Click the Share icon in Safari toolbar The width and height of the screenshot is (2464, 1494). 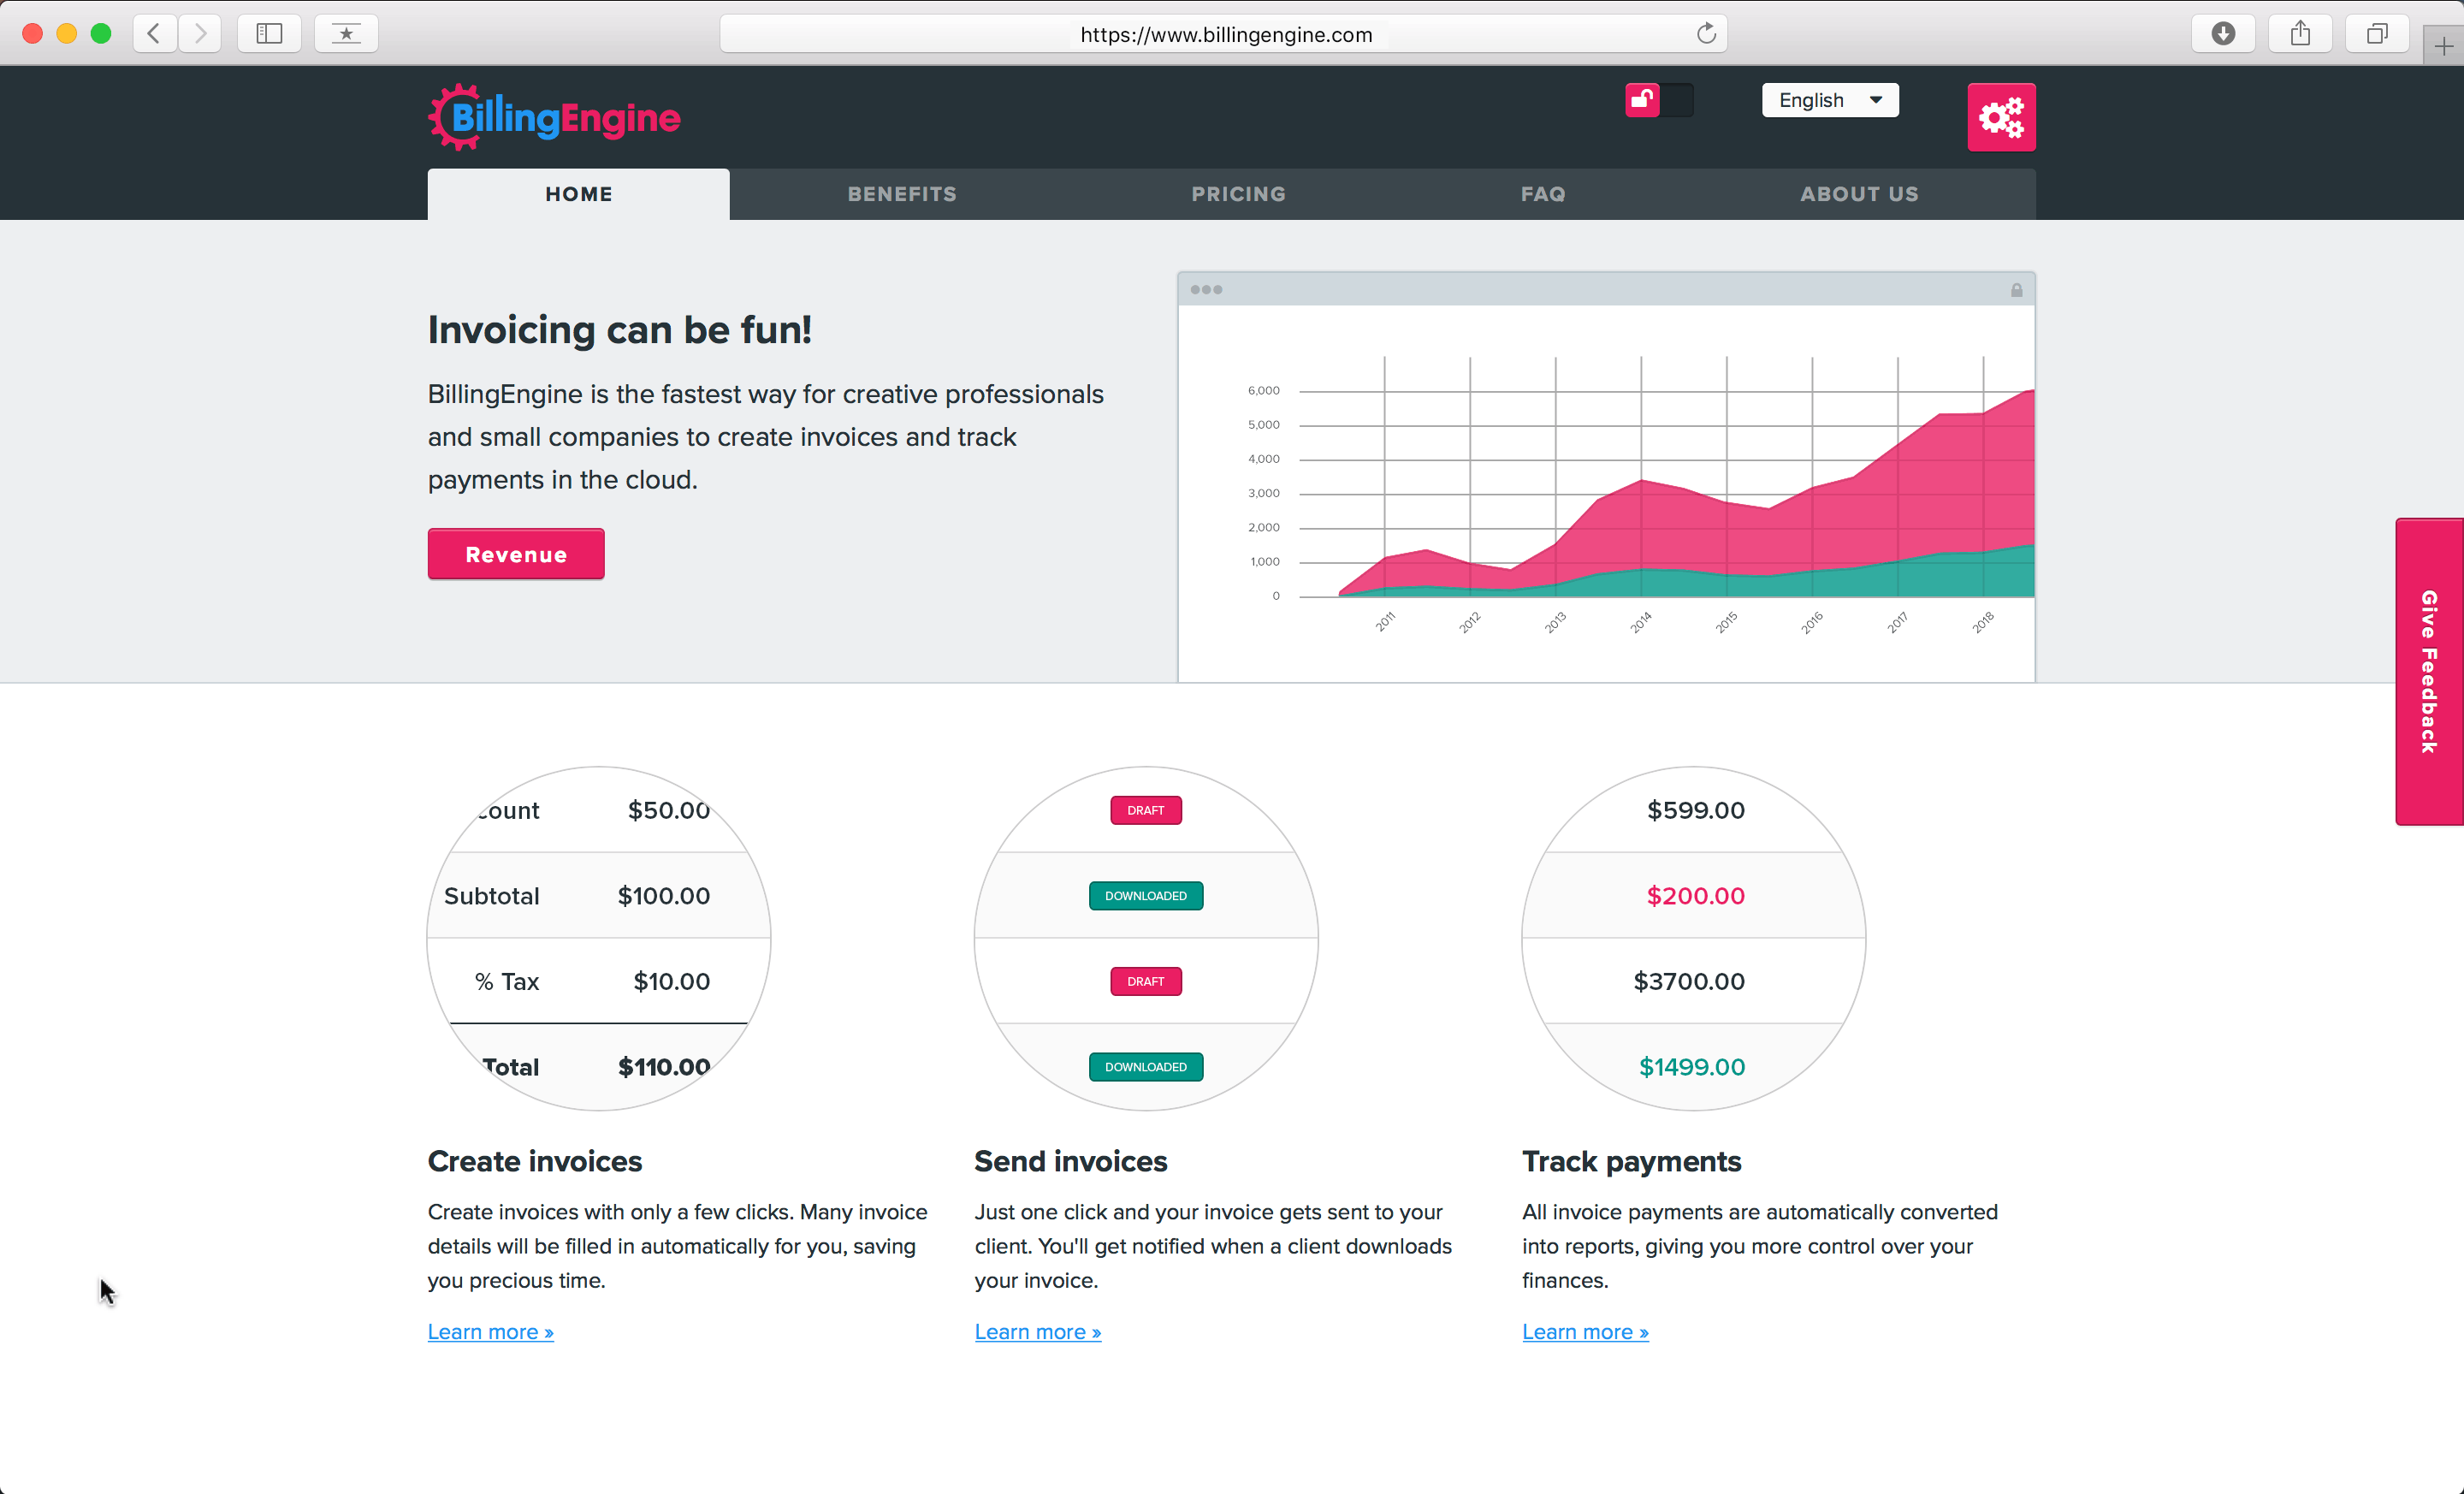(x=2300, y=34)
